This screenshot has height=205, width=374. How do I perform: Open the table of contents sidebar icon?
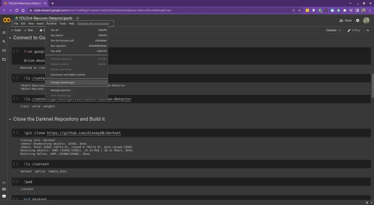[4, 32]
